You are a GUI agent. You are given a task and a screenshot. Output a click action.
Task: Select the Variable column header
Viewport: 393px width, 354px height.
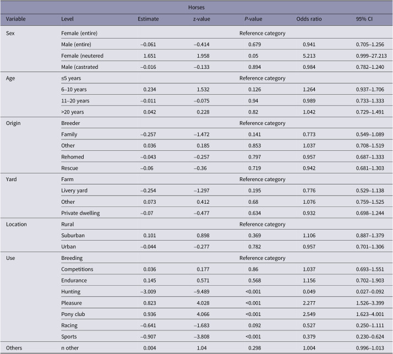point(15,19)
